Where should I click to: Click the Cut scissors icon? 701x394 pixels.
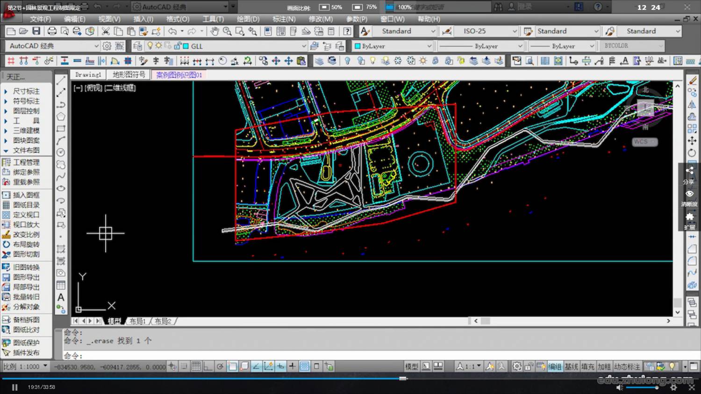[x=106, y=31]
